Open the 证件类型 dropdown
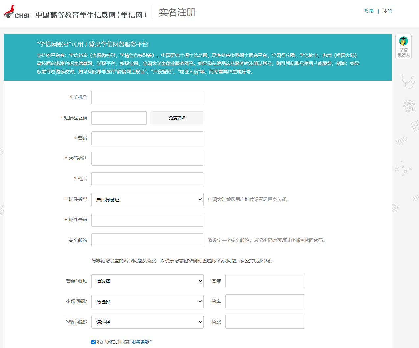Viewport: 419px width, 348px height. pyautogui.click(x=147, y=199)
